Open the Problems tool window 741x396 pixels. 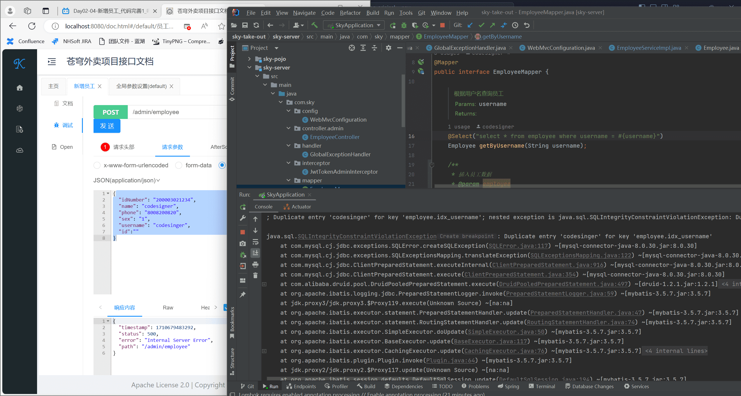click(x=475, y=386)
